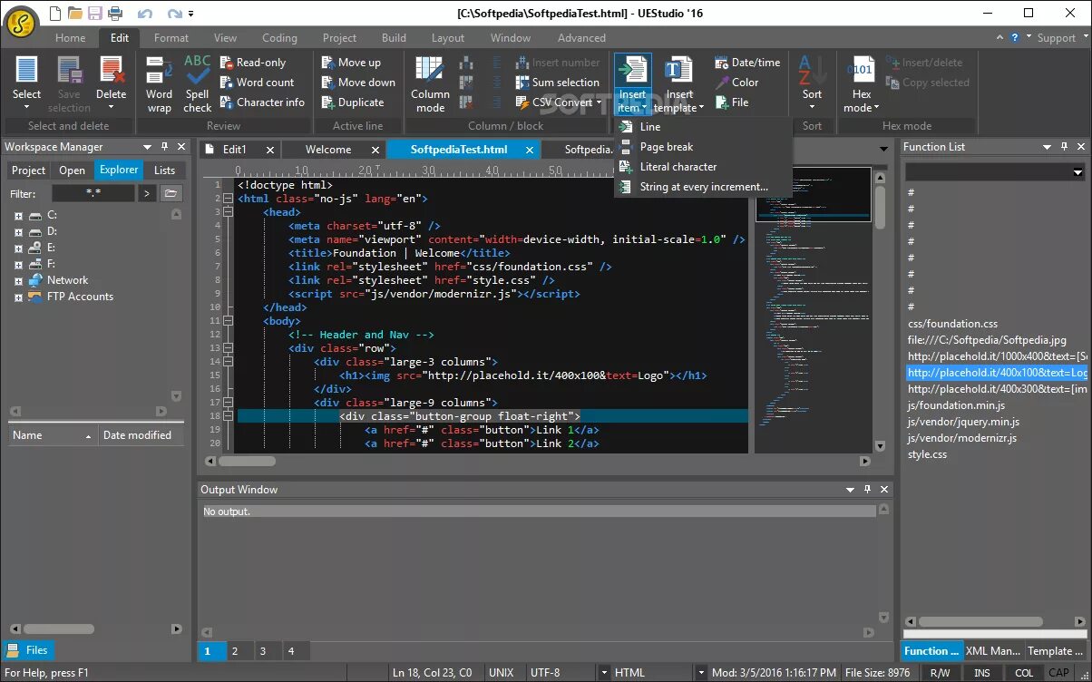
Task: Click Sum selection
Action: pyautogui.click(x=557, y=83)
